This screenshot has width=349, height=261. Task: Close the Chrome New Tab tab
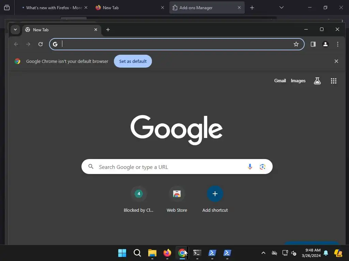pos(96,30)
